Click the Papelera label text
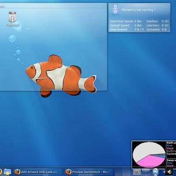Viewport: 176px width, 176px height. [x=13, y=25]
